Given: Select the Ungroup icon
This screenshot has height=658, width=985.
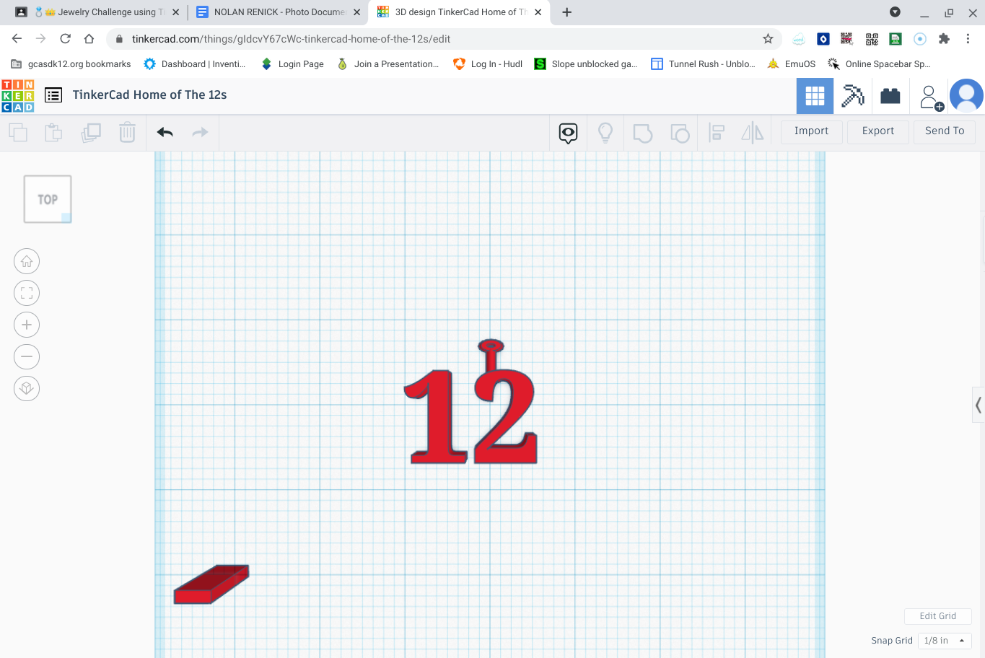Looking at the screenshot, I should click(680, 133).
